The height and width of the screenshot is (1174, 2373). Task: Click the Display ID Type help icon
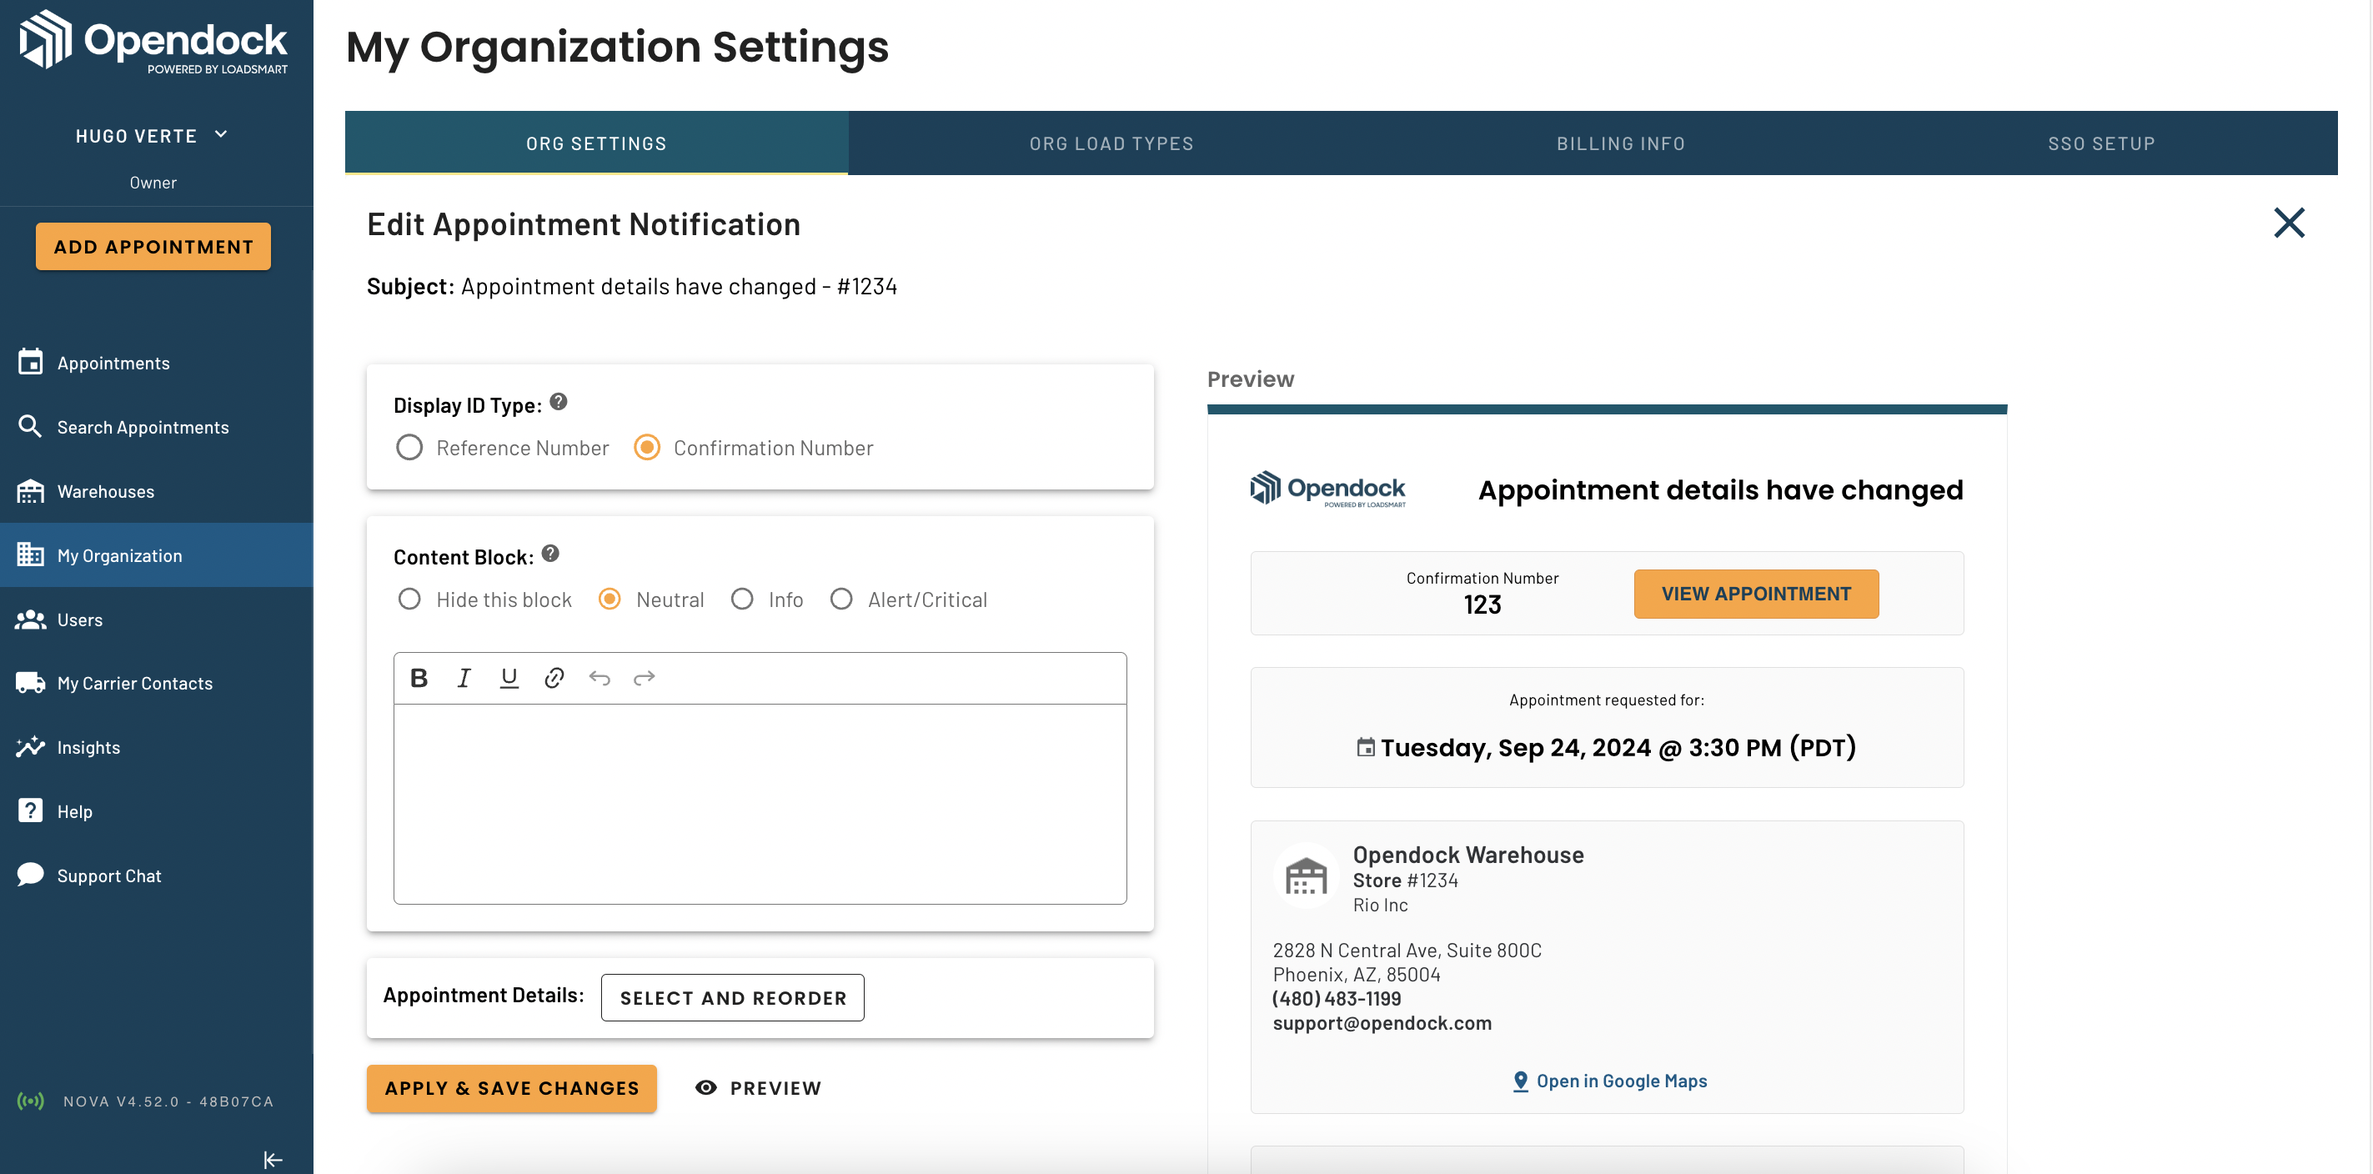pyautogui.click(x=559, y=401)
